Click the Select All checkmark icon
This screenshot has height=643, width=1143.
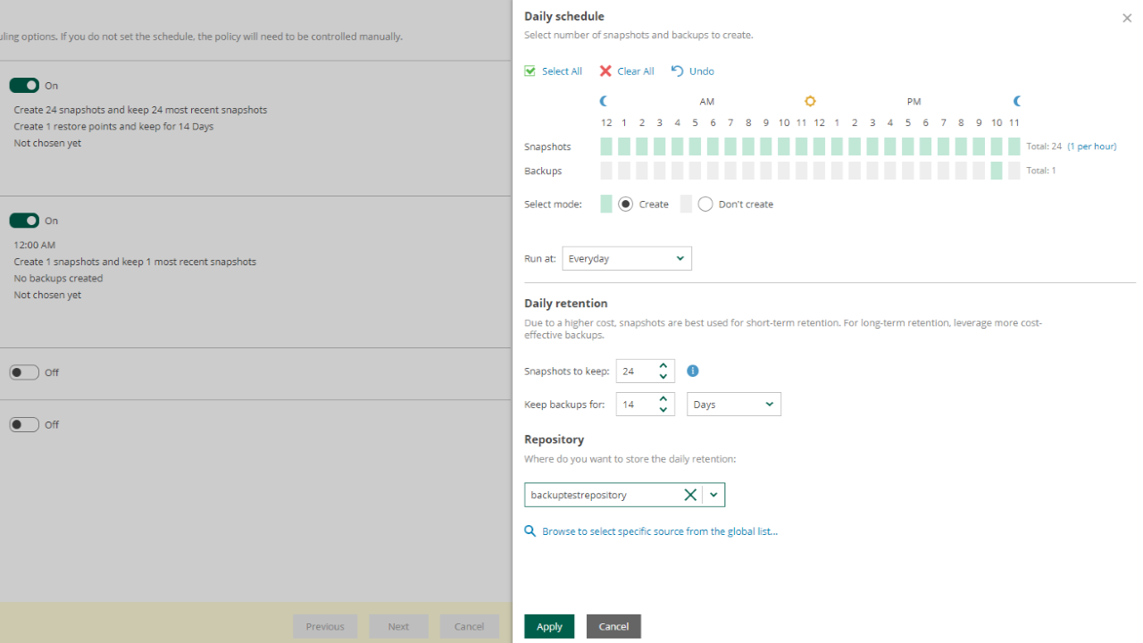pyautogui.click(x=530, y=71)
